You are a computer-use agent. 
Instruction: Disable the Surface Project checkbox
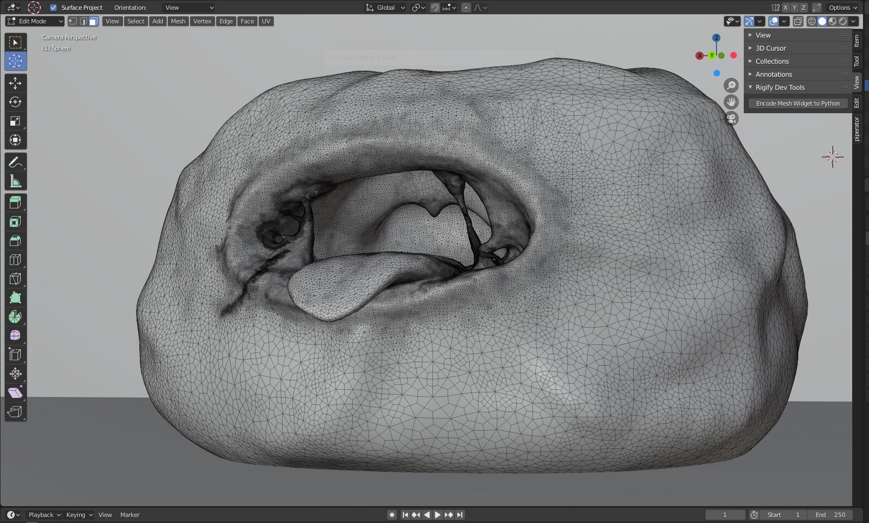coord(53,8)
